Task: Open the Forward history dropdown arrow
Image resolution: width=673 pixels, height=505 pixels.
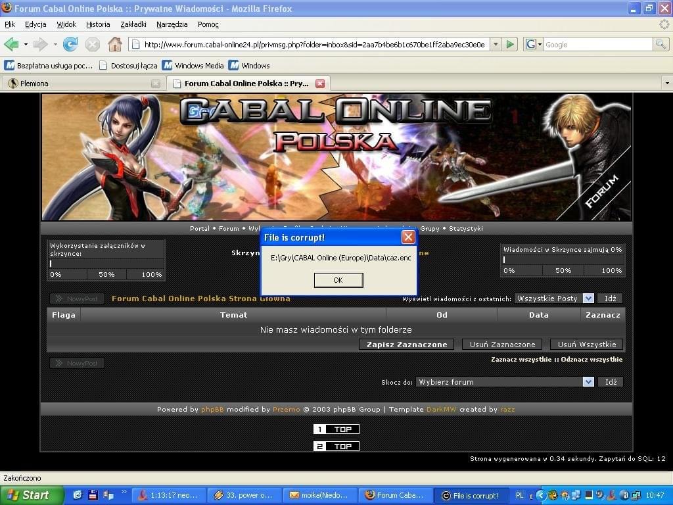Action: (55, 44)
